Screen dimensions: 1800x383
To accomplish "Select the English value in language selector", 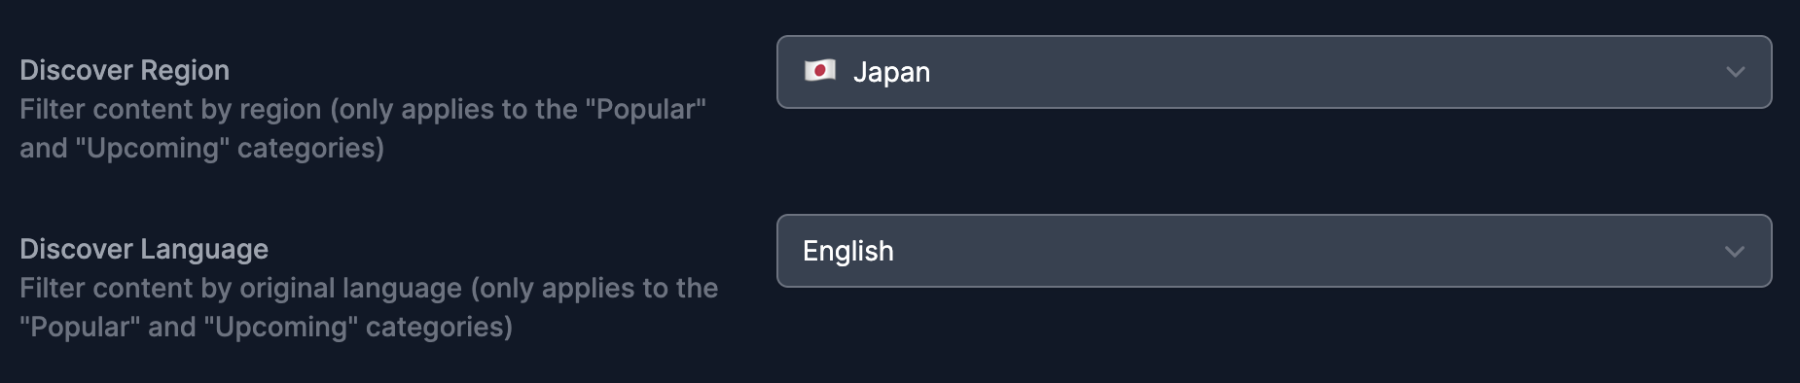I will click(847, 251).
